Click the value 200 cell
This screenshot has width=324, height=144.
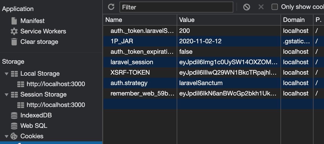[x=229, y=31]
